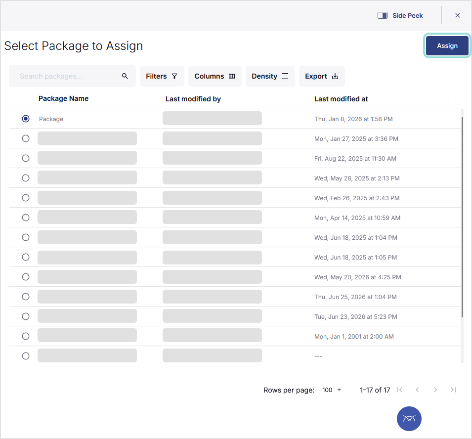The image size is (472, 439).
Task: Open the Columns chooser
Action: point(215,76)
